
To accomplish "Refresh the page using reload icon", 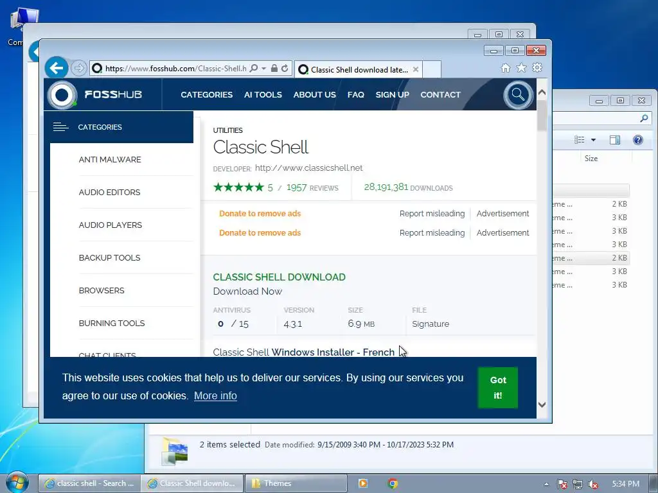I will pyautogui.click(x=285, y=68).
